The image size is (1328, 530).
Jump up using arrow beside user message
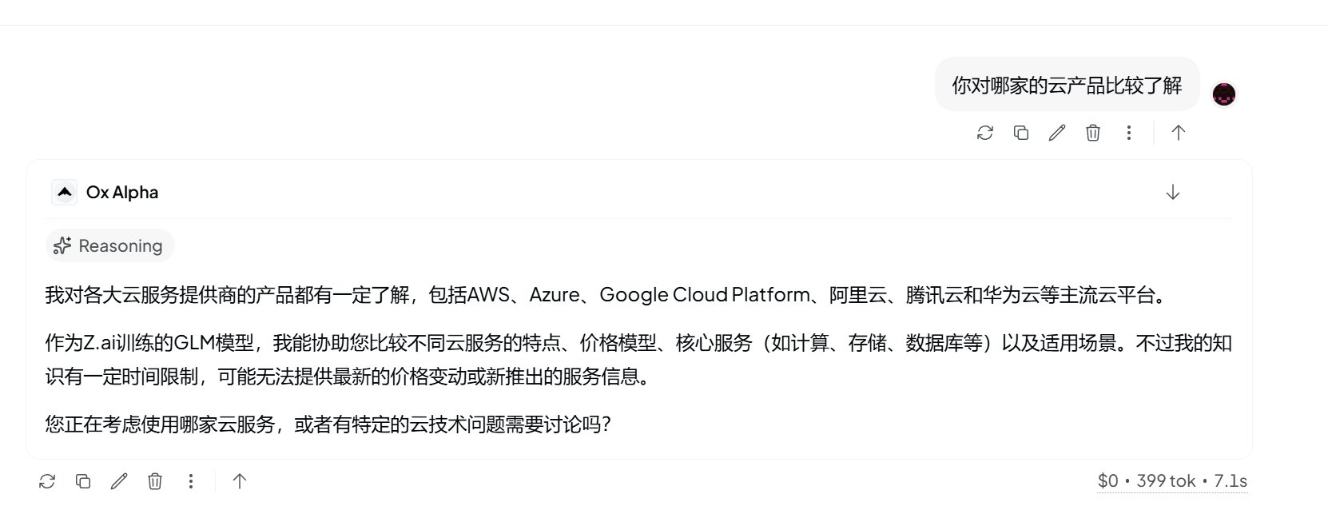coord(1178,133)
